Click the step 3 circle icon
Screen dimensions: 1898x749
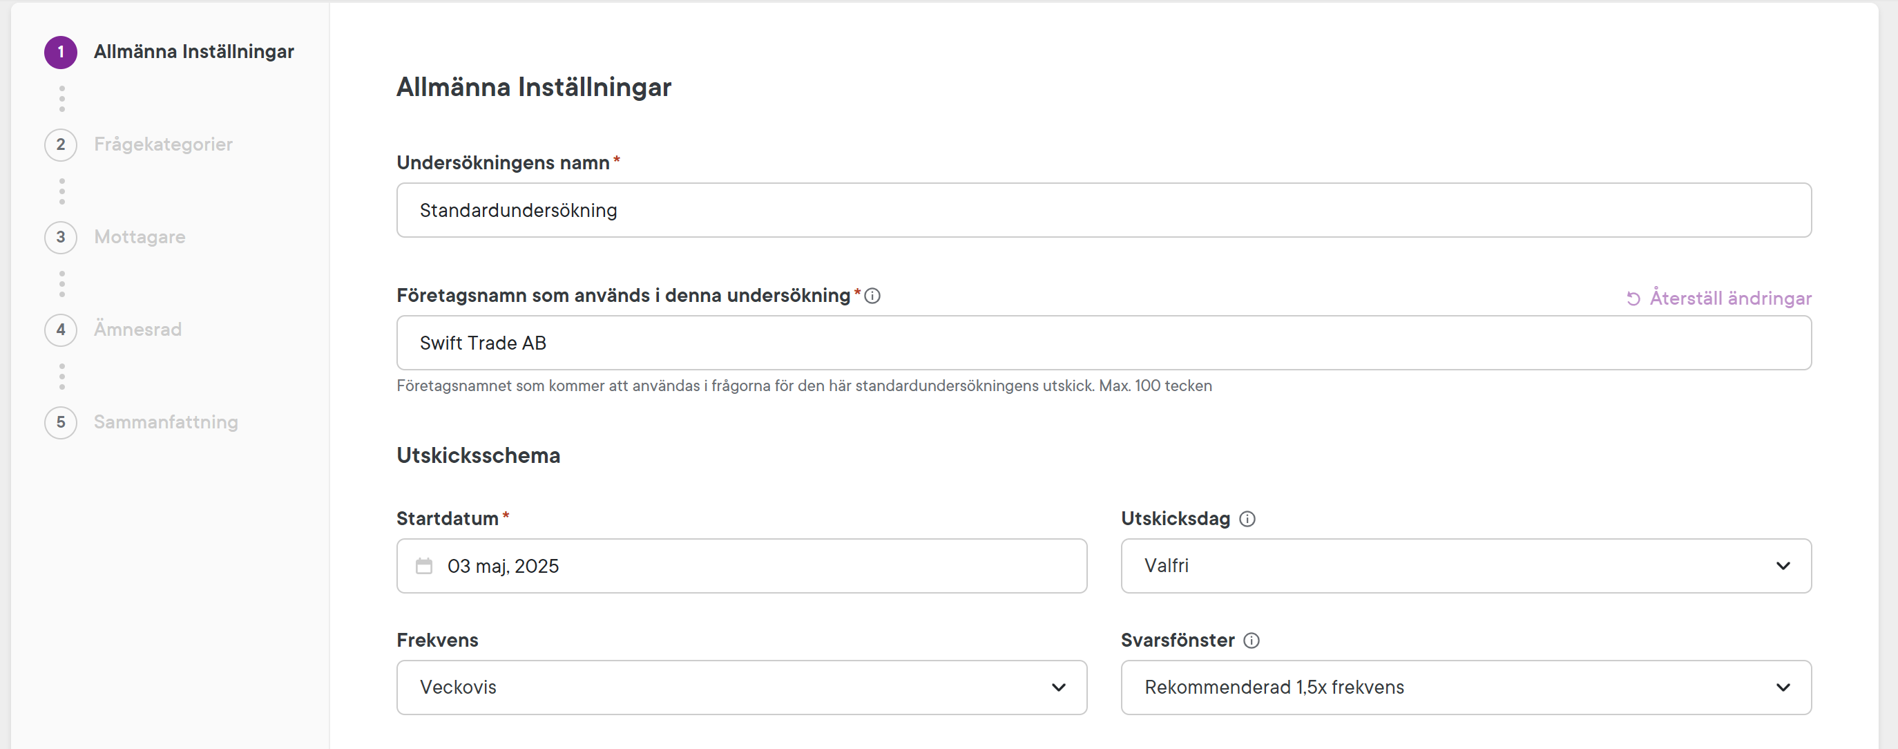pyautogui.click(x=60, y=238)
